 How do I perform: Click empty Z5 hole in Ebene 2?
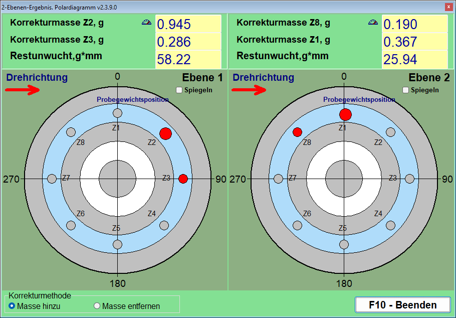point(344,244)
